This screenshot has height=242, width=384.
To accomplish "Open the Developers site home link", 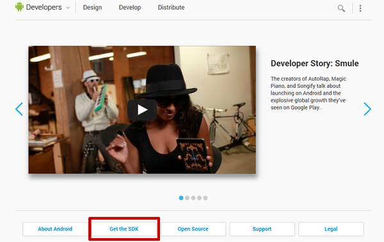I will pyautogui.click(x=44, y=7).
